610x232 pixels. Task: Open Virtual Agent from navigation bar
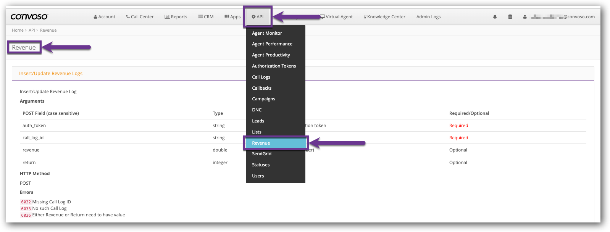[x=336, y=17]
